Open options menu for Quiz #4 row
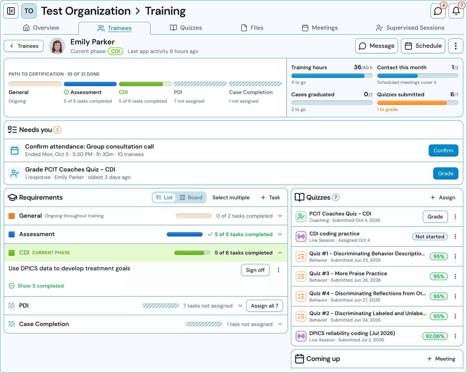The height and width of the screenshot is (373, 467). click(x=455, y=296)
